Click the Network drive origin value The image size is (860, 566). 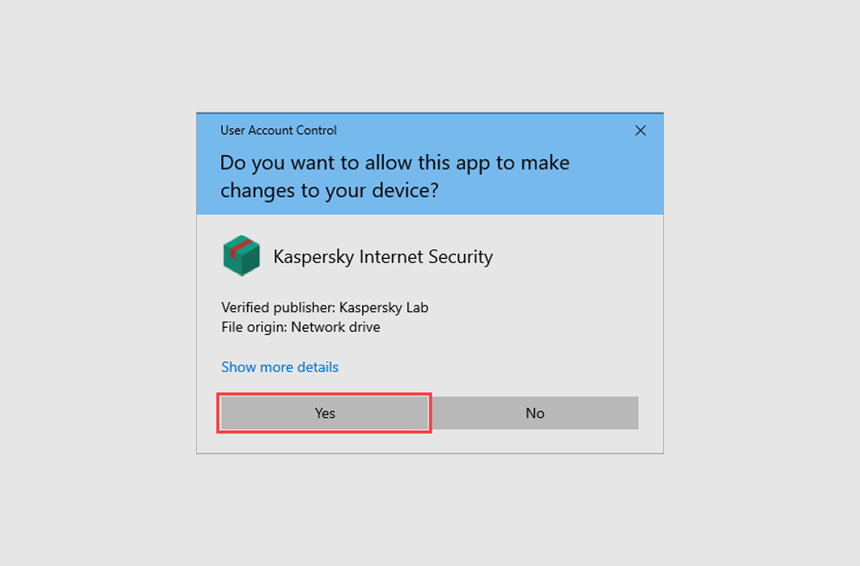tap(335, 327)
